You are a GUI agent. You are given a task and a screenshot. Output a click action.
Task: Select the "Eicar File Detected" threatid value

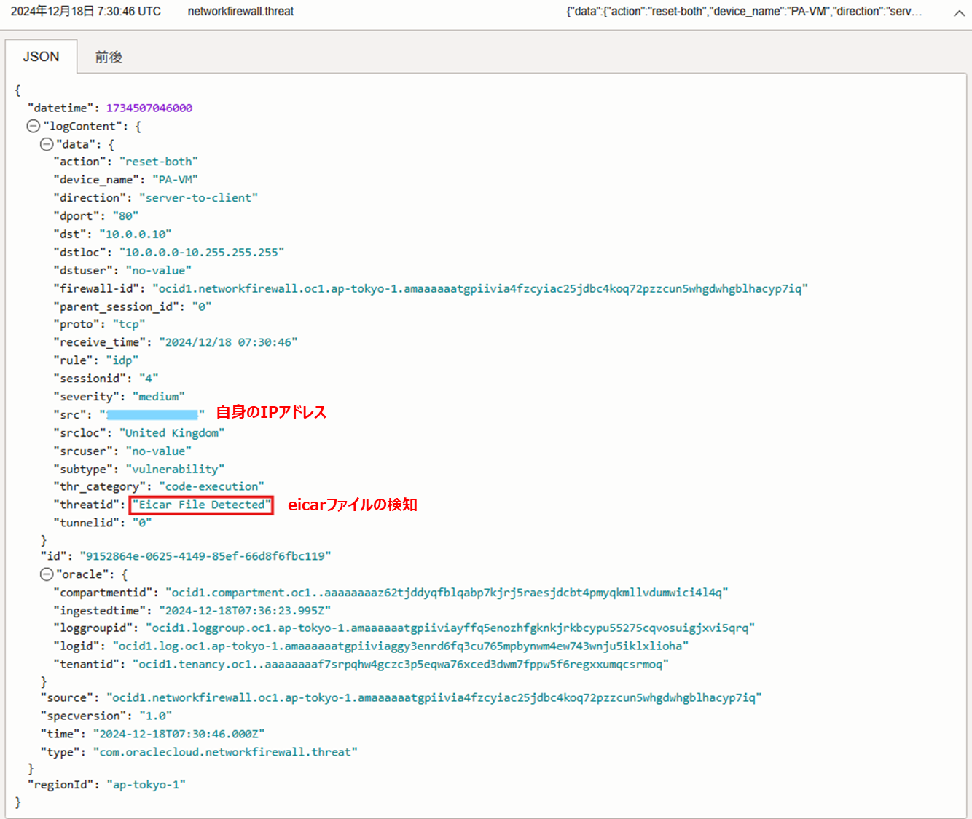(201, 505)
